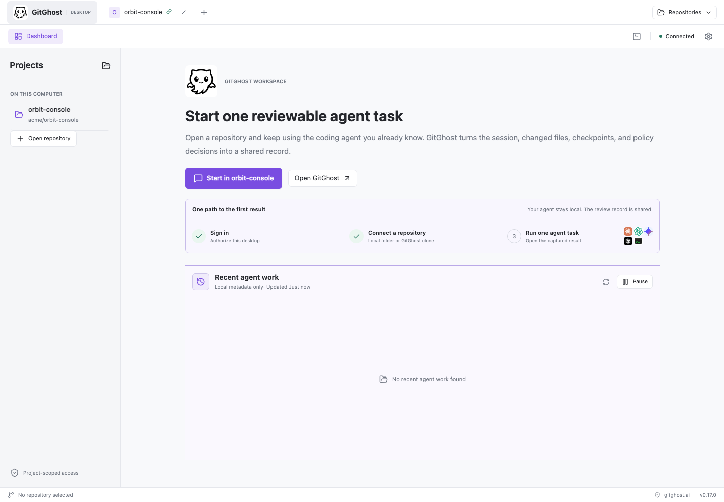Click the Open GitGhost external link button

tap(323, 178)
